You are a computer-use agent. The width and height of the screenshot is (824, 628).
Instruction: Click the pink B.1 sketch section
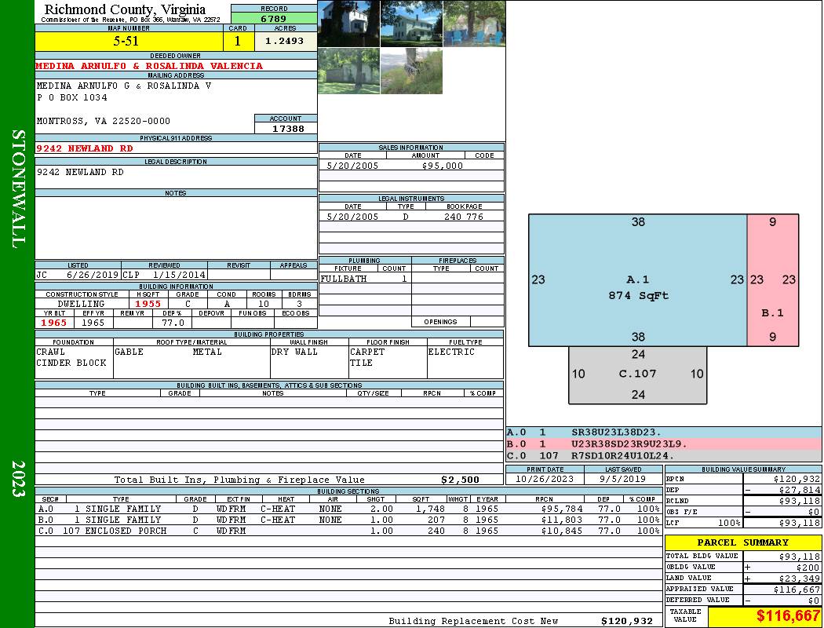772,280
